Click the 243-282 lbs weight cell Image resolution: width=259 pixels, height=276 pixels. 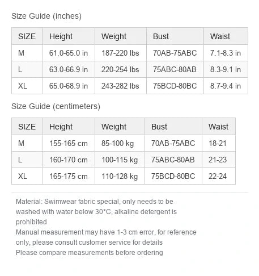121,86
